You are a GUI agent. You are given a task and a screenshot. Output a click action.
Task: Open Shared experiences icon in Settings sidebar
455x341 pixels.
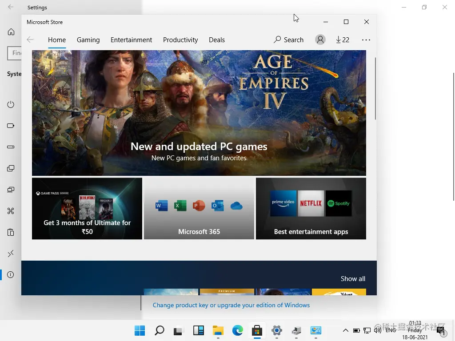(11, 211)
